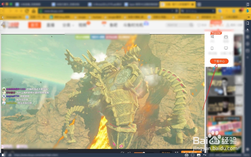Click the Douyu search magnifier icon
This screenshot has width=251, height=157.
coord(191,25)
